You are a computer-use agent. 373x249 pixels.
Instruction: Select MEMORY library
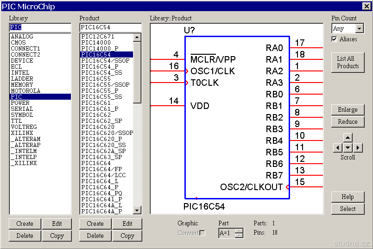coord(40,85)
